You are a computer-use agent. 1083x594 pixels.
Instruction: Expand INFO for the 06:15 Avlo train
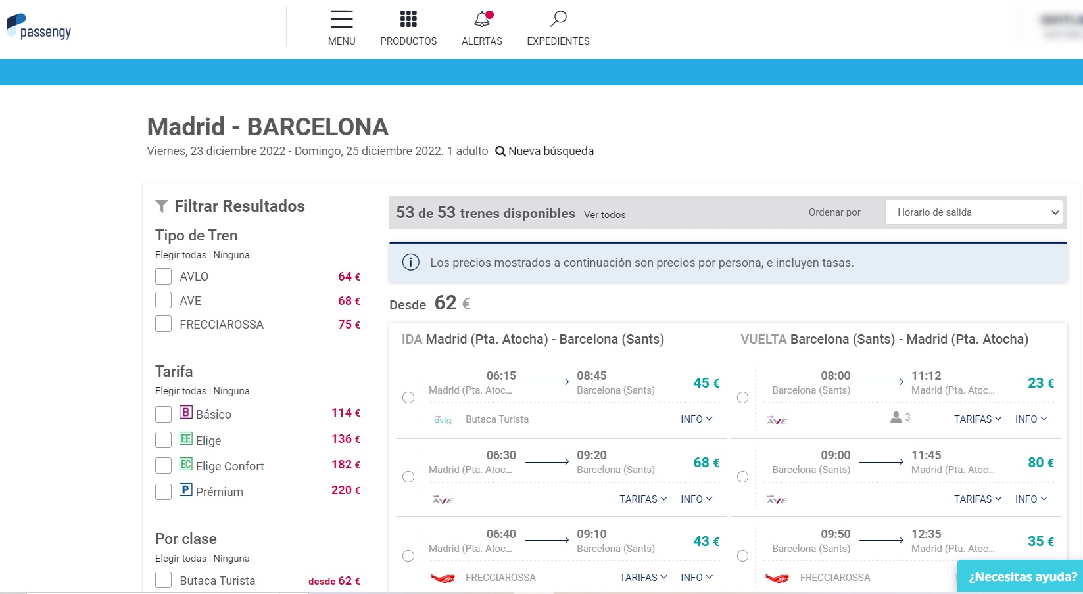pos(696,419)
